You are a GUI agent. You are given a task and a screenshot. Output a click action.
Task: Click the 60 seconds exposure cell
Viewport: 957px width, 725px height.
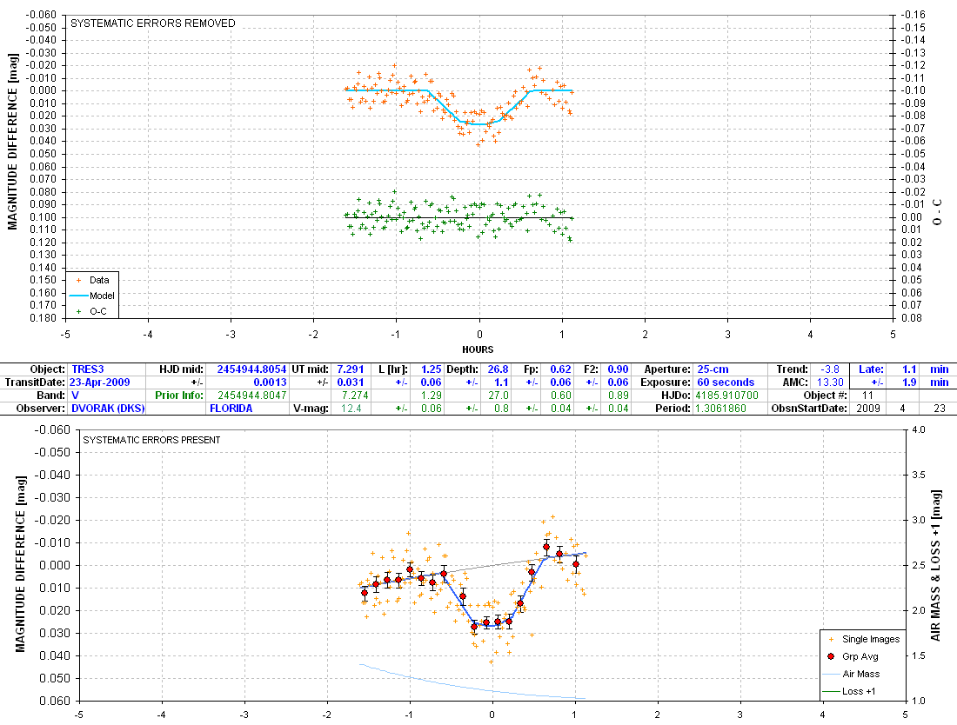(x=726, y=382)
